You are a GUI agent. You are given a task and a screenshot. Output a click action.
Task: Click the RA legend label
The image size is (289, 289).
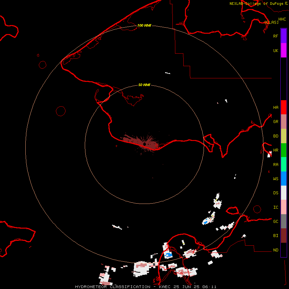pos(276,165)
